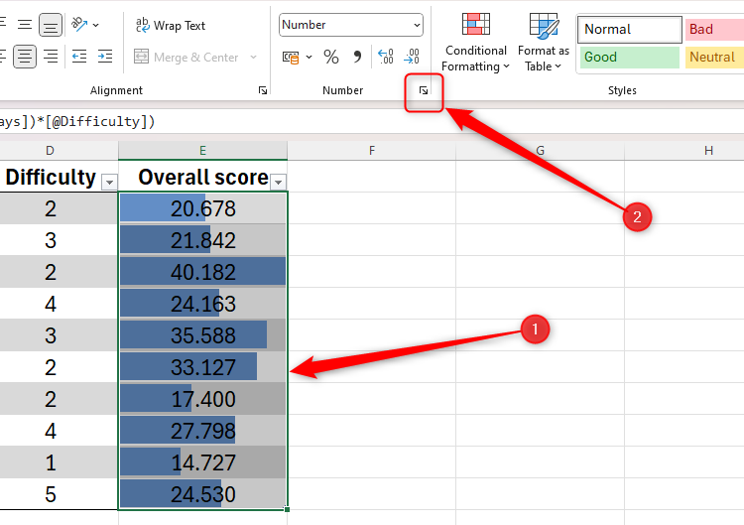Select the cell containing 40.182
The width and height of the screenshot is (744, 525).
pyautogui.click(x=202, y=272)
